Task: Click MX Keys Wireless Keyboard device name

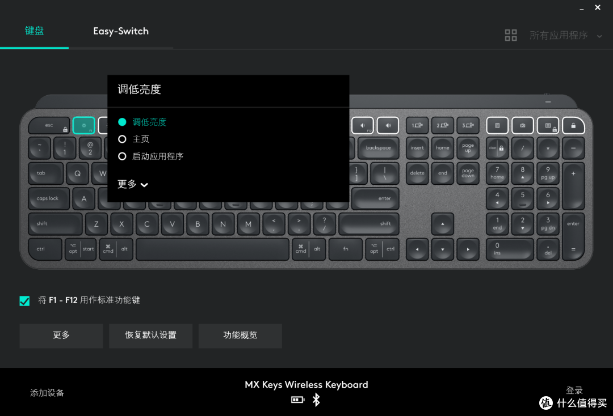Action: [306, 385]
